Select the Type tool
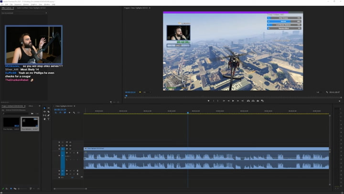344x194 pixels. click(48, 119)
